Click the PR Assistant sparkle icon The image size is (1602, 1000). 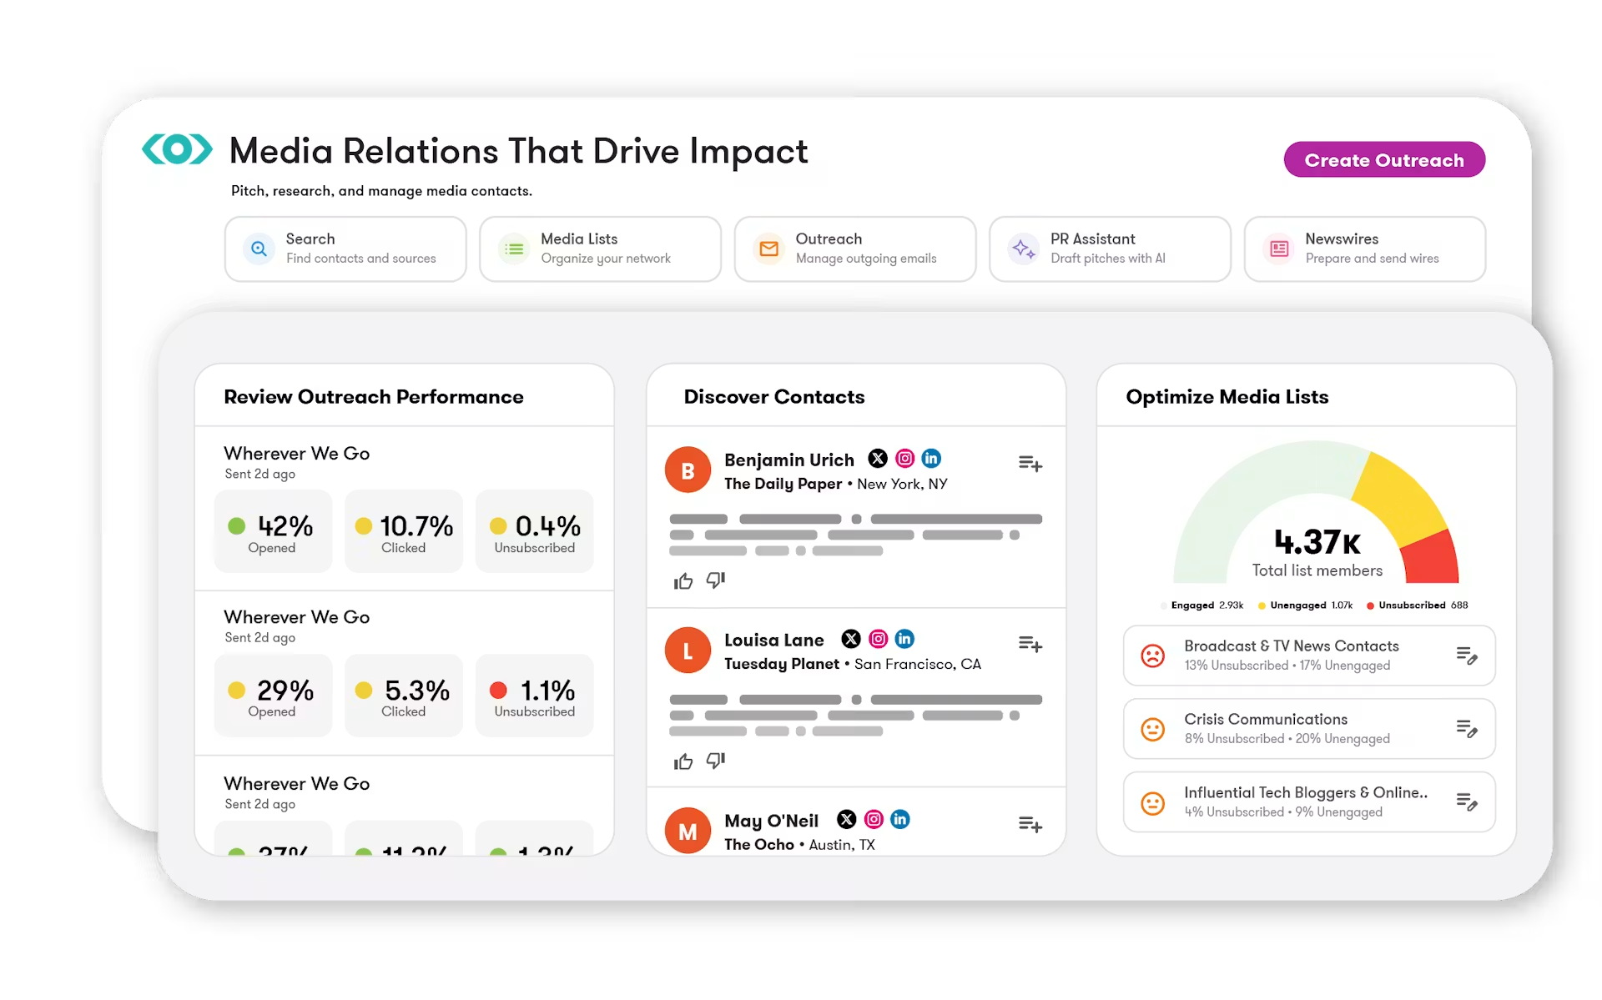1024,249
